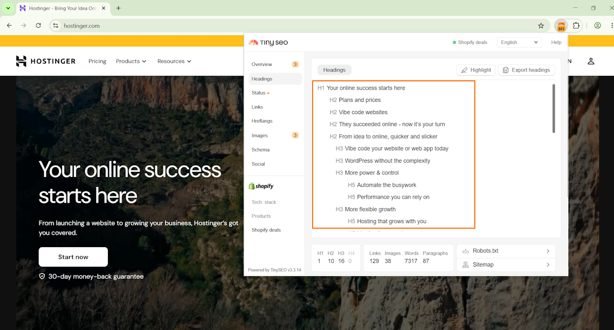
Task: Open Tech. stack in Shopify section
Action: (x=264, y=202)
